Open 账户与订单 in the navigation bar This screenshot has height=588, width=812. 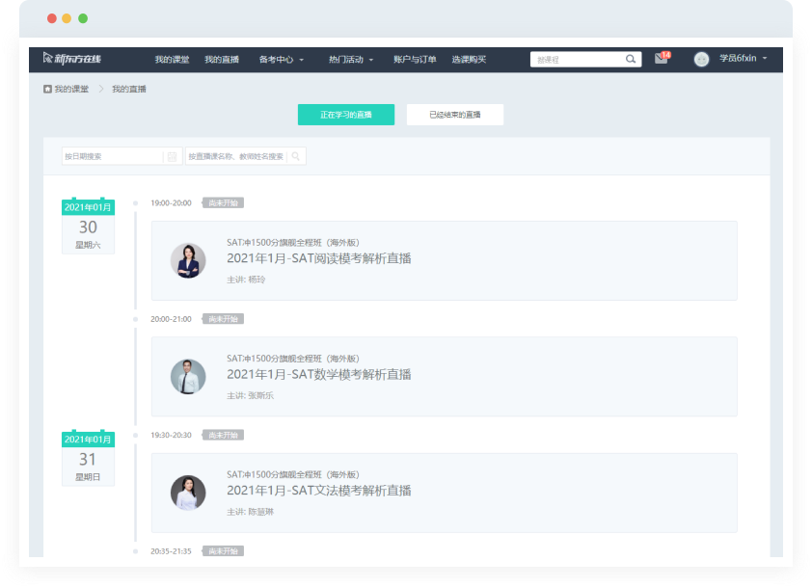click(415, 60)
